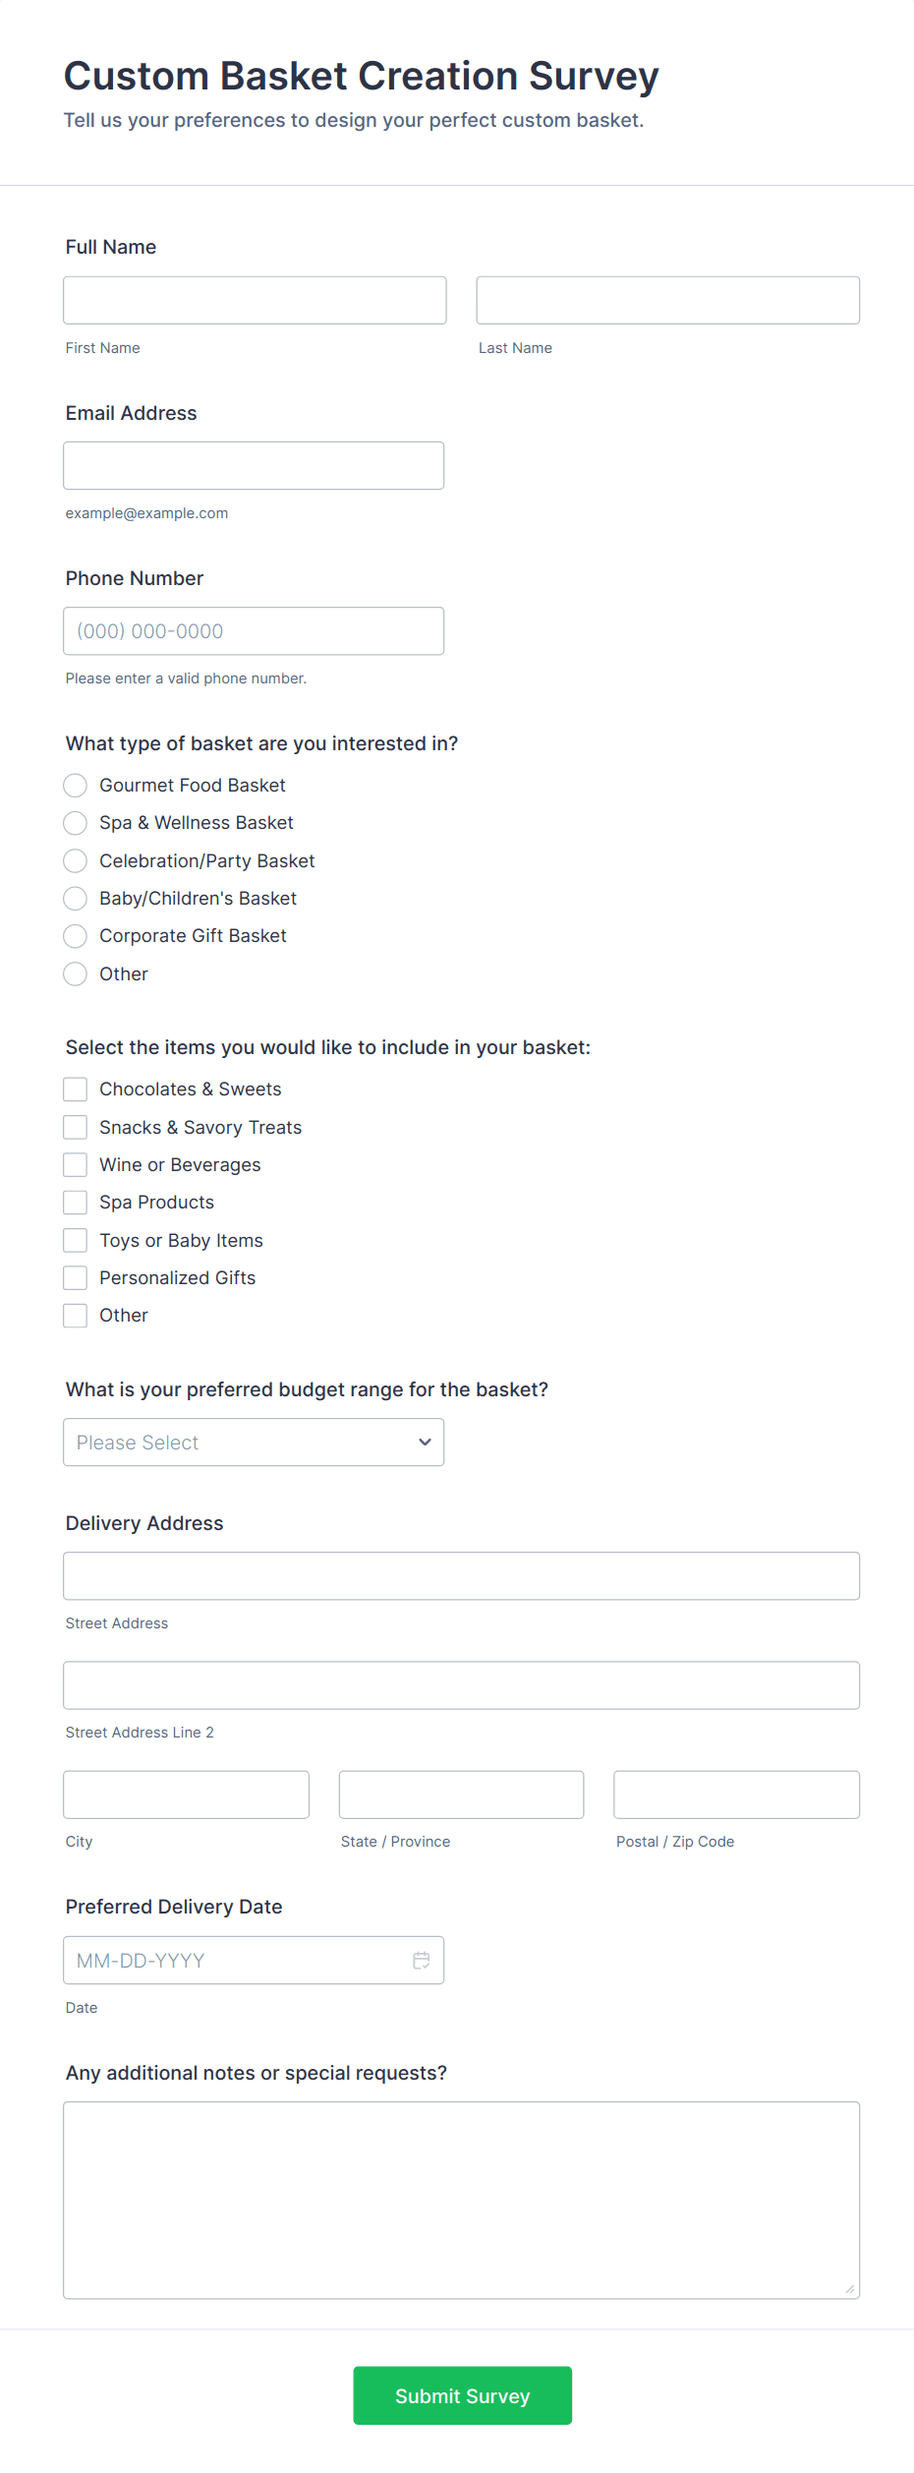The width and height of the screenshot is (914, 2473).
Task: Focus the First Name field
Action: coord(255,300)
